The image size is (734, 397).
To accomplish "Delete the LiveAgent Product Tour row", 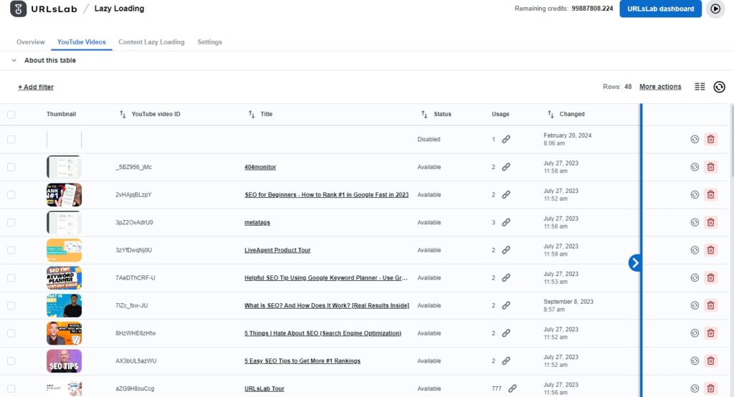I will (x=710, y=250).
